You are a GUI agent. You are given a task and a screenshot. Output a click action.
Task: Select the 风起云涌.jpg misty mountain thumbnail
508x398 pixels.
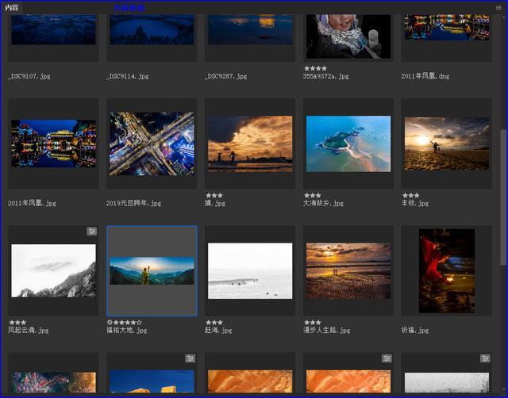tap(53, 271)
